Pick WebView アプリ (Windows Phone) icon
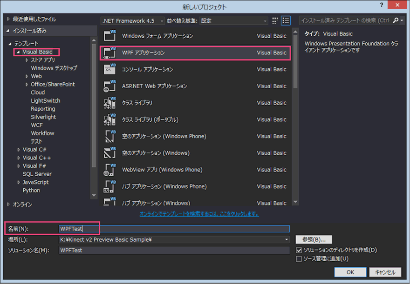Image resolution: width=410 pixels, height=284 pixels. (x=109, y=170)
